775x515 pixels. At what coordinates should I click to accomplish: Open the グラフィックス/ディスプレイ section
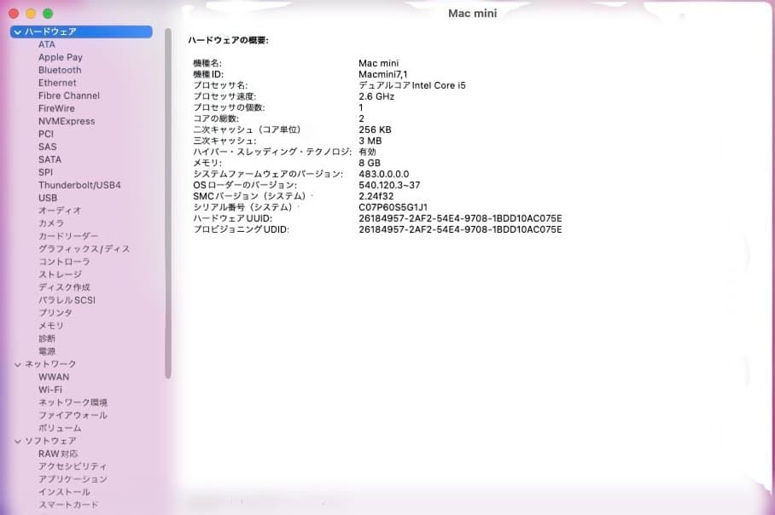coord(81,249)
